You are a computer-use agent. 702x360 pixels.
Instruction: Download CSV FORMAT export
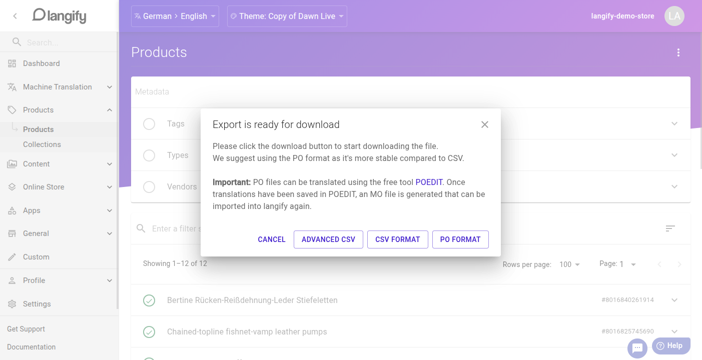(398, 239)
